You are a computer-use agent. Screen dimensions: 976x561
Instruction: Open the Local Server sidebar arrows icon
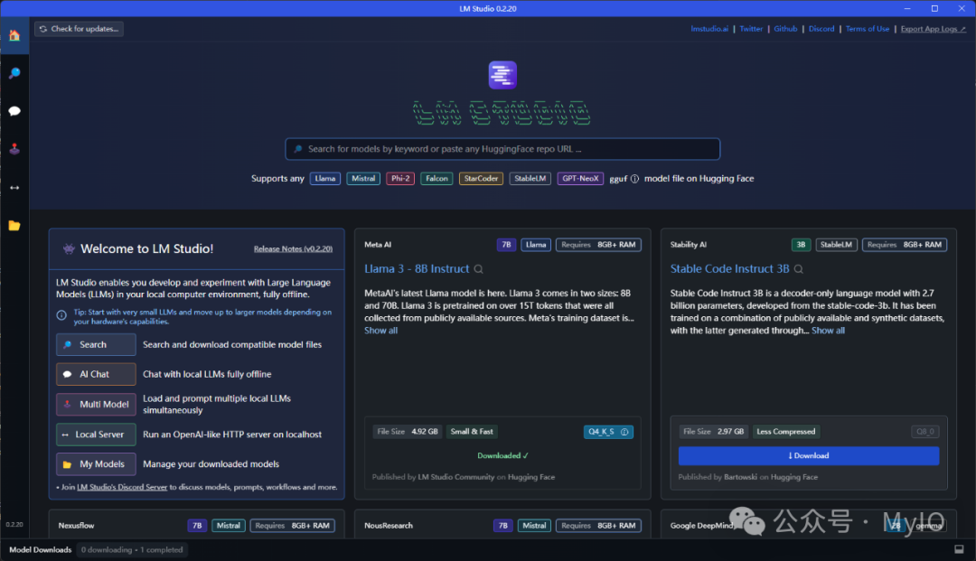(x=14, y=187)
